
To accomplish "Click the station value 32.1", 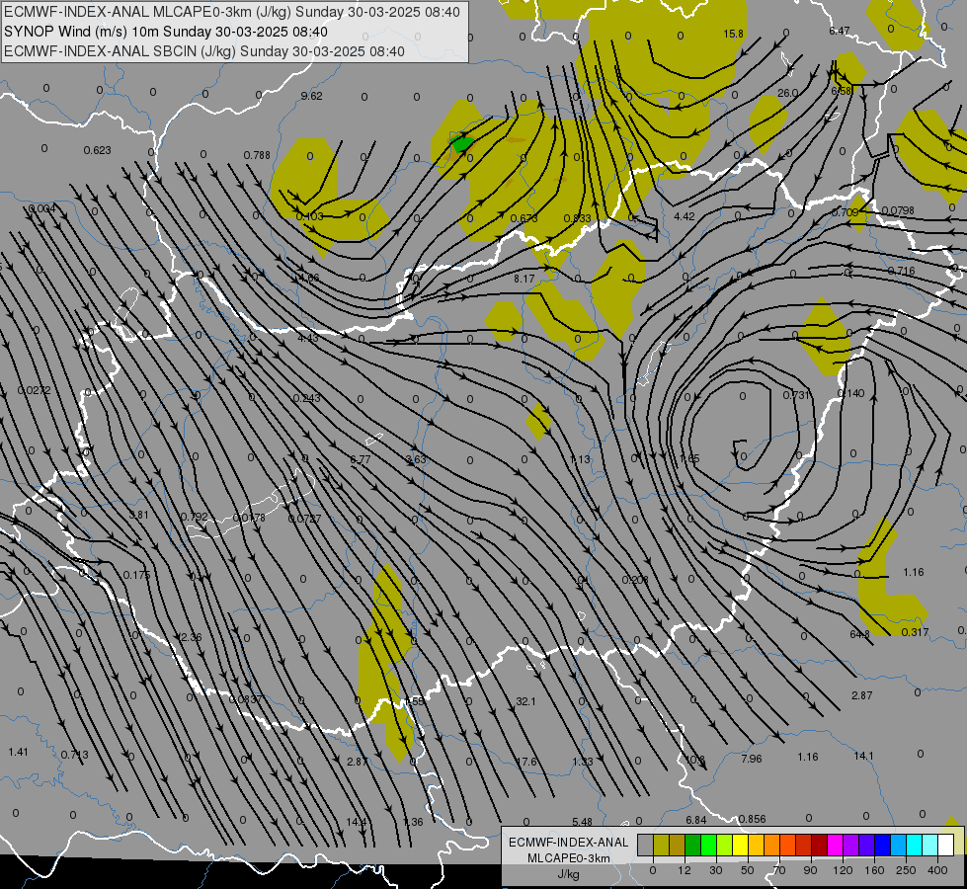I will tap(525, 701).
